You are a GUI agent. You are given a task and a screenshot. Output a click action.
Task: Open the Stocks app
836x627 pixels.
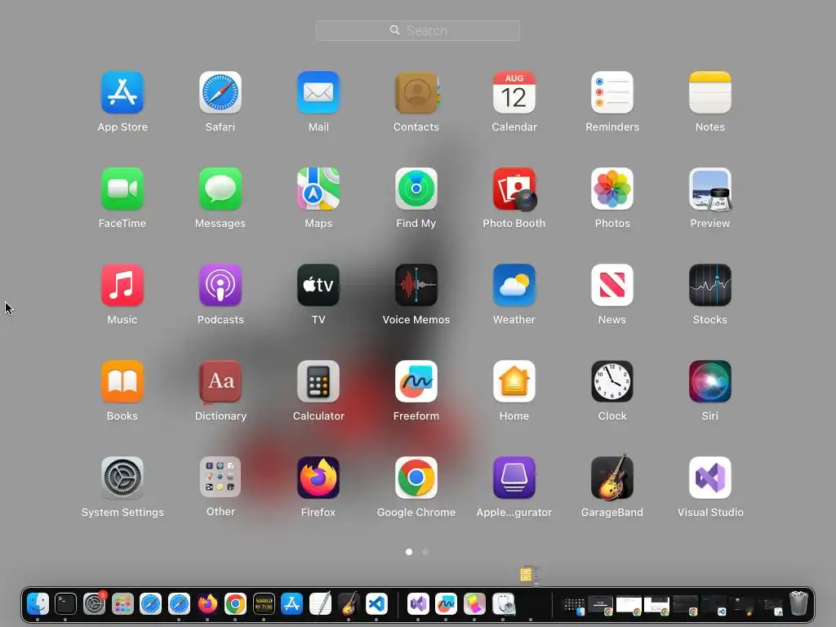(x=710, y=285)
